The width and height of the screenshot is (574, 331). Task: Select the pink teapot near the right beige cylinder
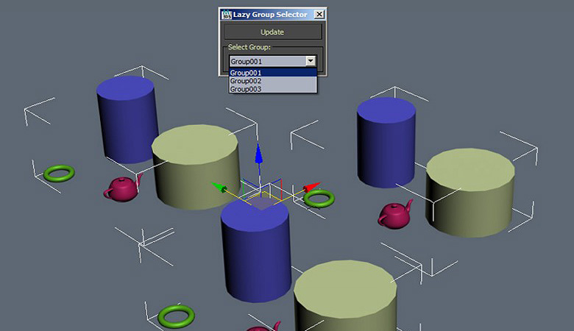[x=395, y=215]
